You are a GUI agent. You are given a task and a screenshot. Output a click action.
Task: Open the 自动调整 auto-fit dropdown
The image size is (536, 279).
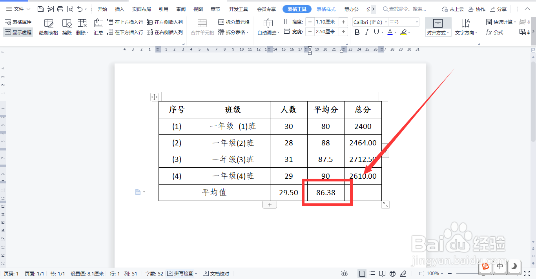click(x=268, y=27)
